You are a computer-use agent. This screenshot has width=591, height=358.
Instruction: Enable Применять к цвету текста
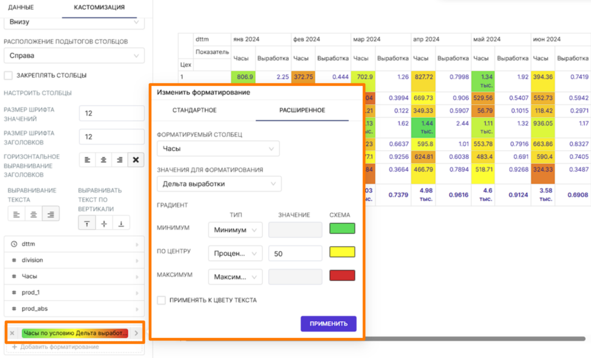(x=162, y=300)
